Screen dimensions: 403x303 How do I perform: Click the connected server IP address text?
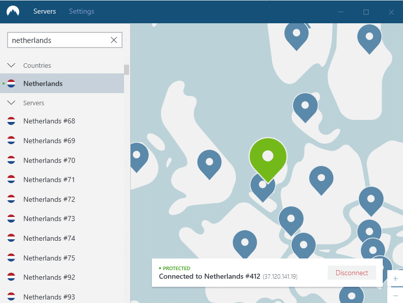280,277
